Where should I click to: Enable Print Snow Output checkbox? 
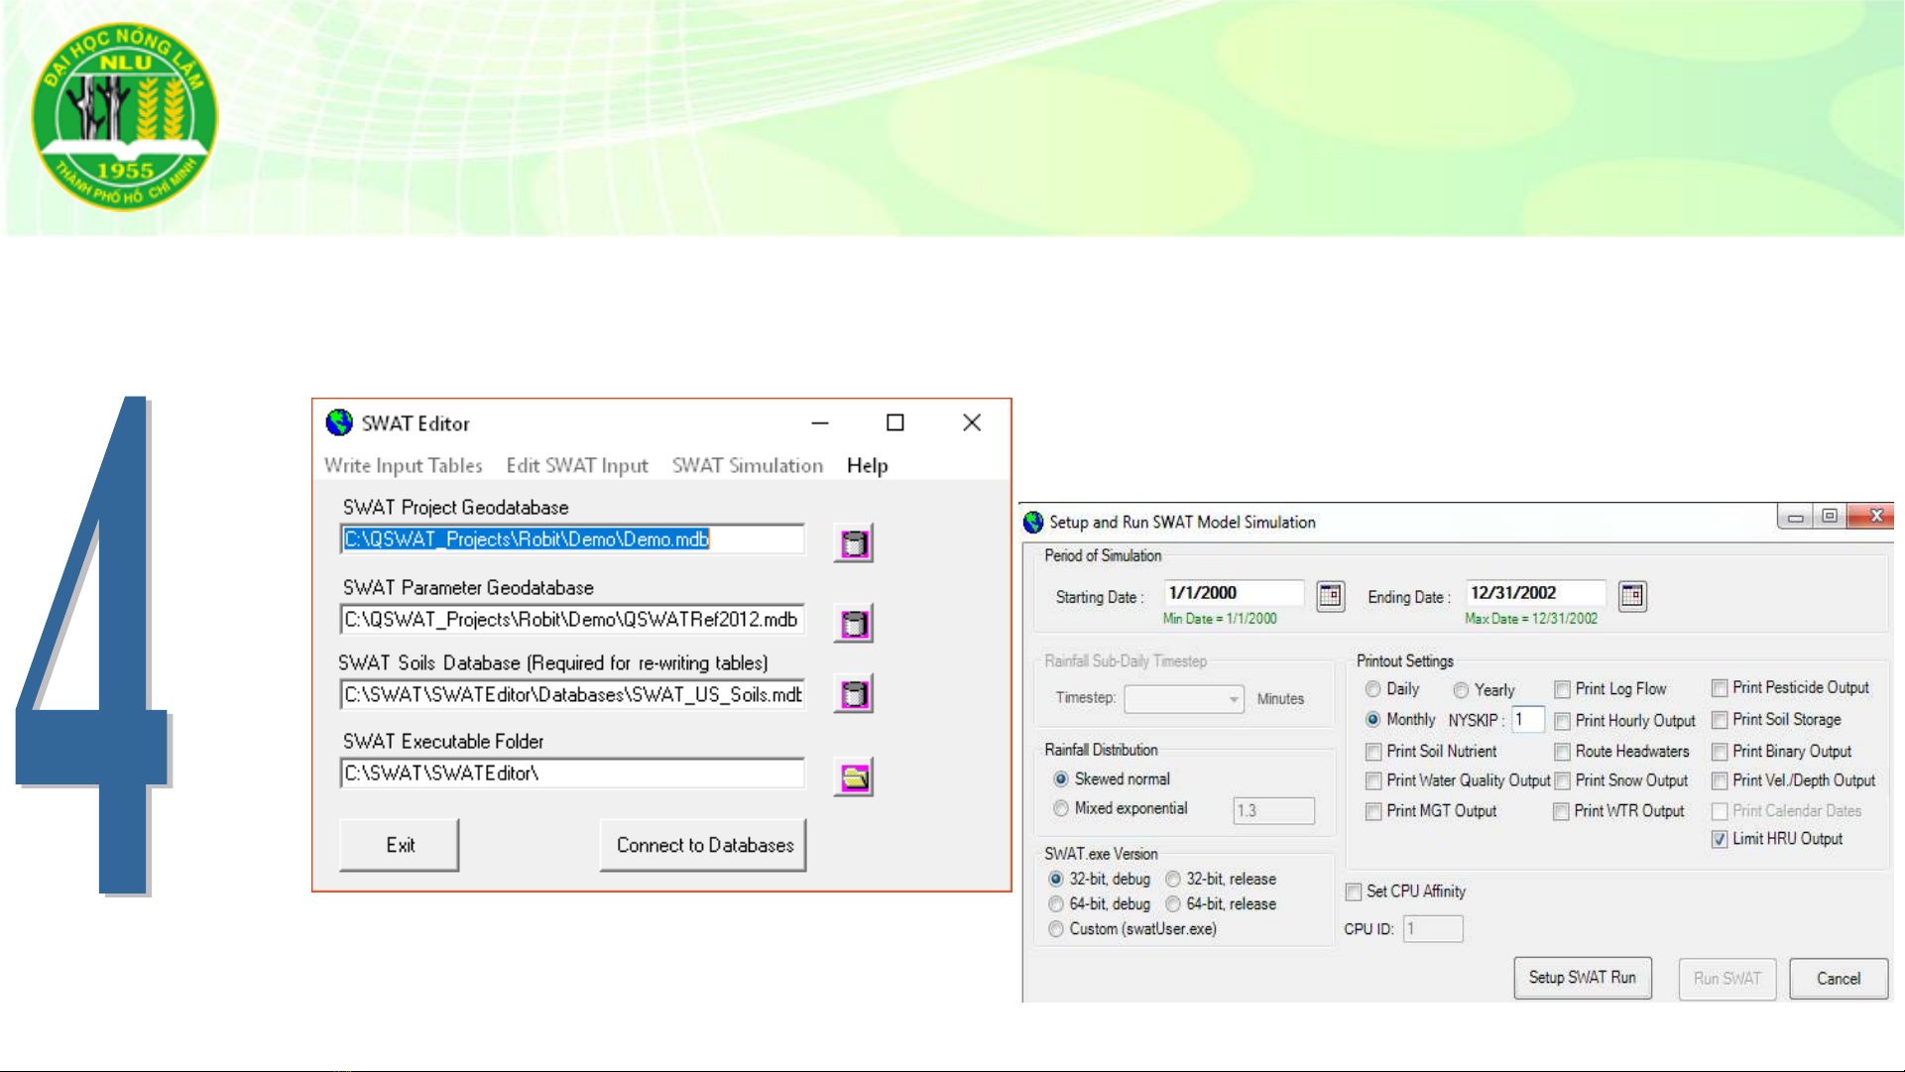click(1562, 781)
